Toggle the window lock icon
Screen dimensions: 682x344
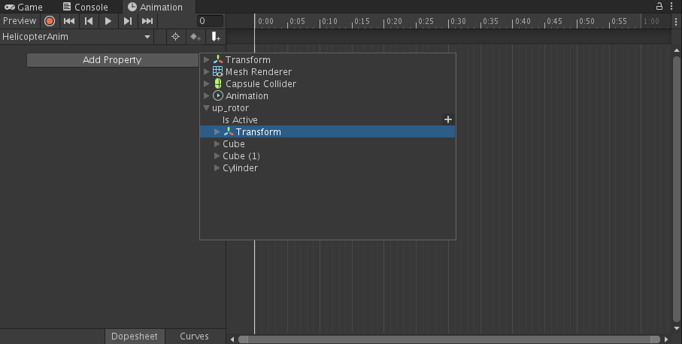click(x=659, y=6)
